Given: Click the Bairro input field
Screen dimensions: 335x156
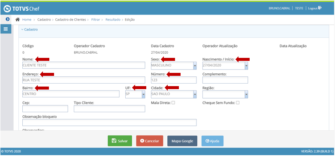Looking at the screenshot, I should coord(71,94).
